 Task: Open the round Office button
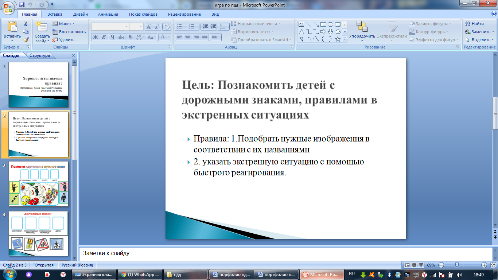(8, 7)
